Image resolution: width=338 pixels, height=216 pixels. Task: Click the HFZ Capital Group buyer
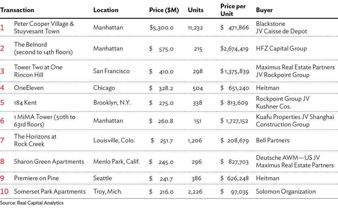click(x=281, y=48)
